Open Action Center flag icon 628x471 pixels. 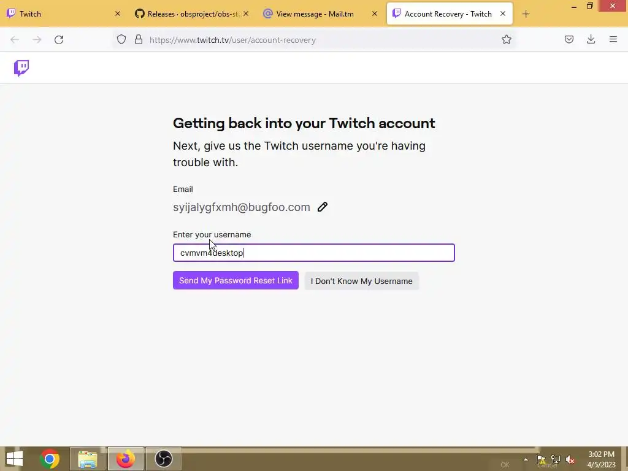coord(541,459)
